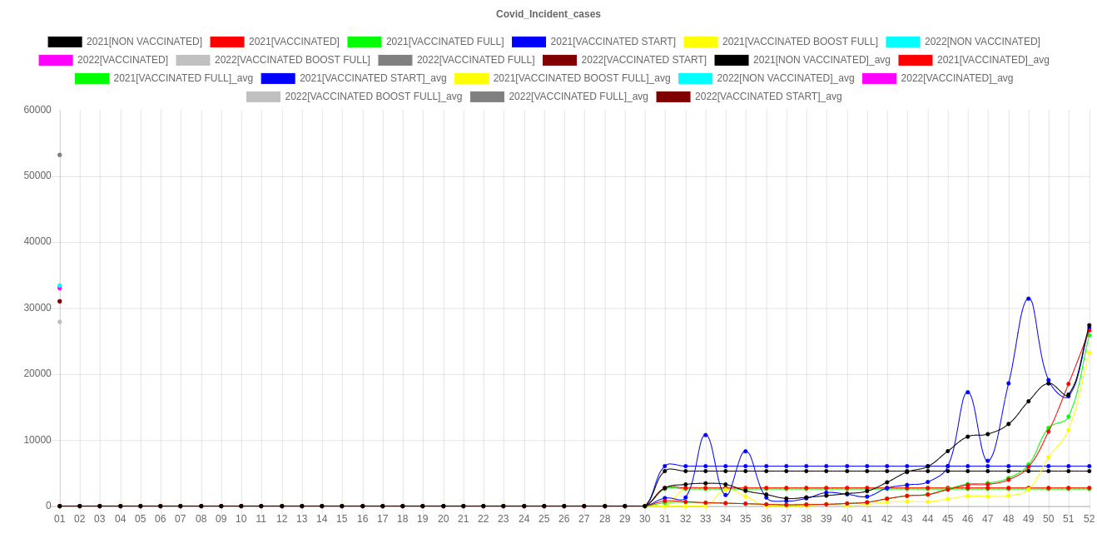Hide the 2022[VACCINATED BOOST FULL] series via label
Viewport: 1097px width, 548px height.
(291, 60)
